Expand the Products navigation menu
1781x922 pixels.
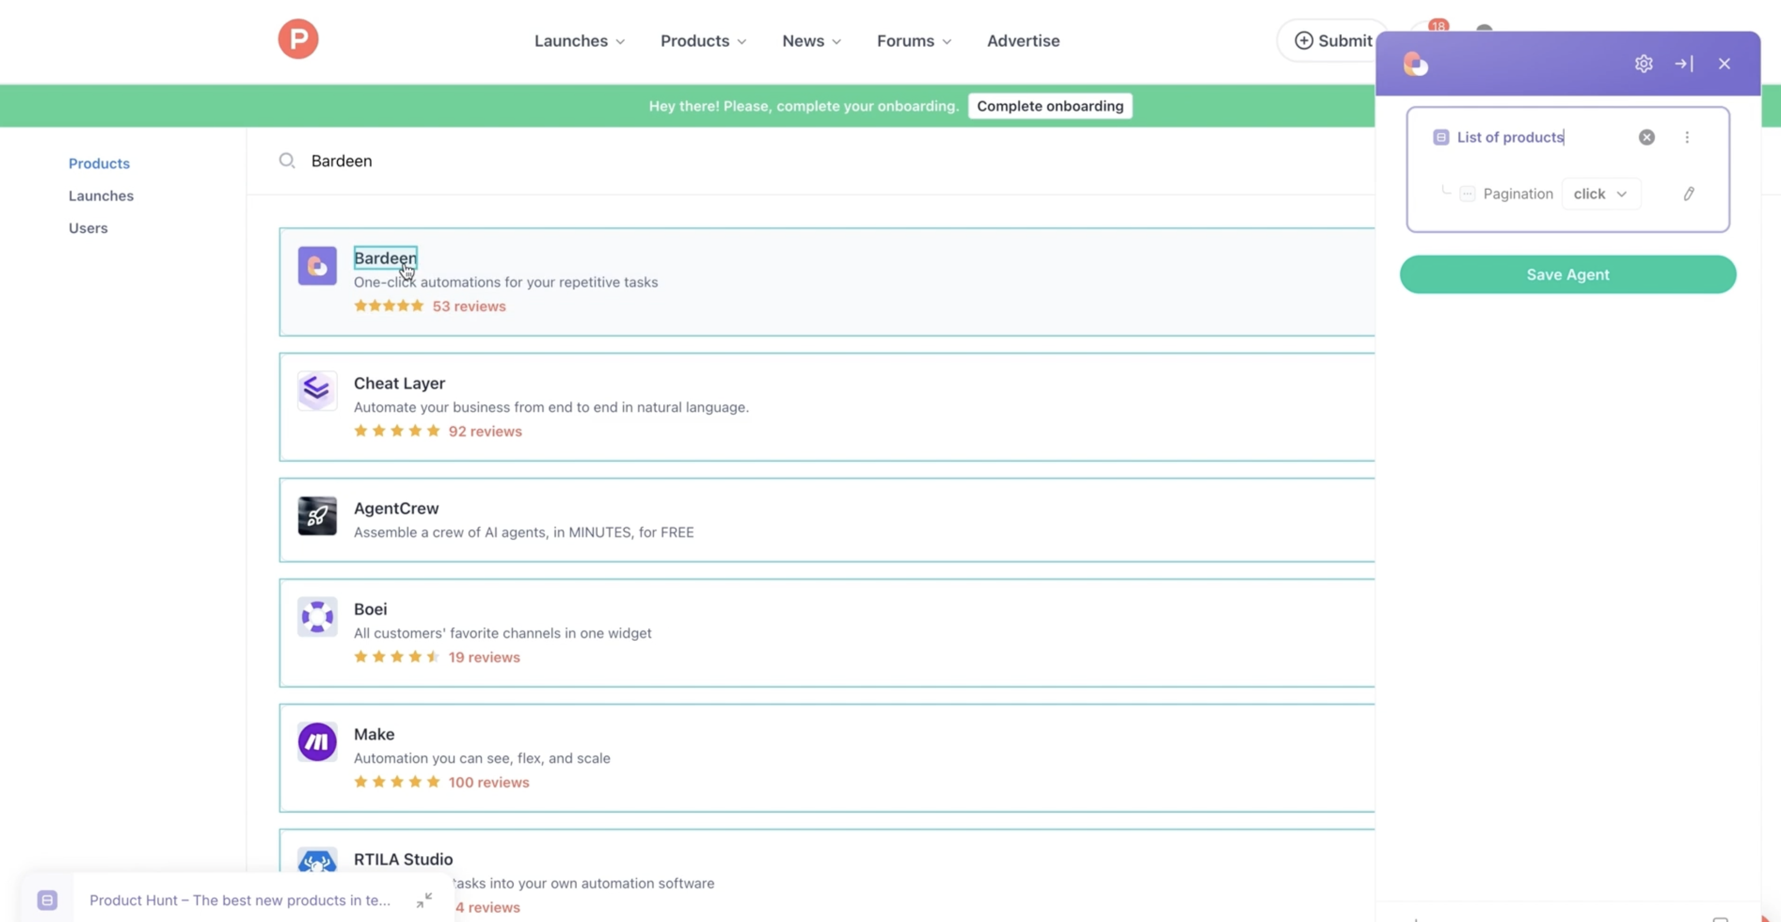pyautogui.click(x=703, y=41)
